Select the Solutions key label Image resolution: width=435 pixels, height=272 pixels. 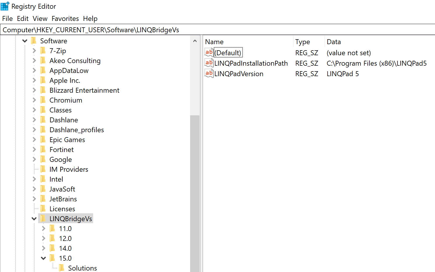82,268
